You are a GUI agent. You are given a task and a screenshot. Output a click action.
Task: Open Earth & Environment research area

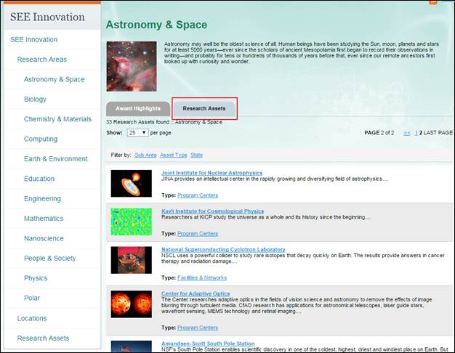click(x=56, y=158)
